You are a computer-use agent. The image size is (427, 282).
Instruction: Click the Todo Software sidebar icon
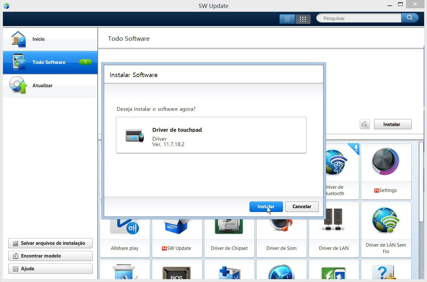[x=19, y=62]
